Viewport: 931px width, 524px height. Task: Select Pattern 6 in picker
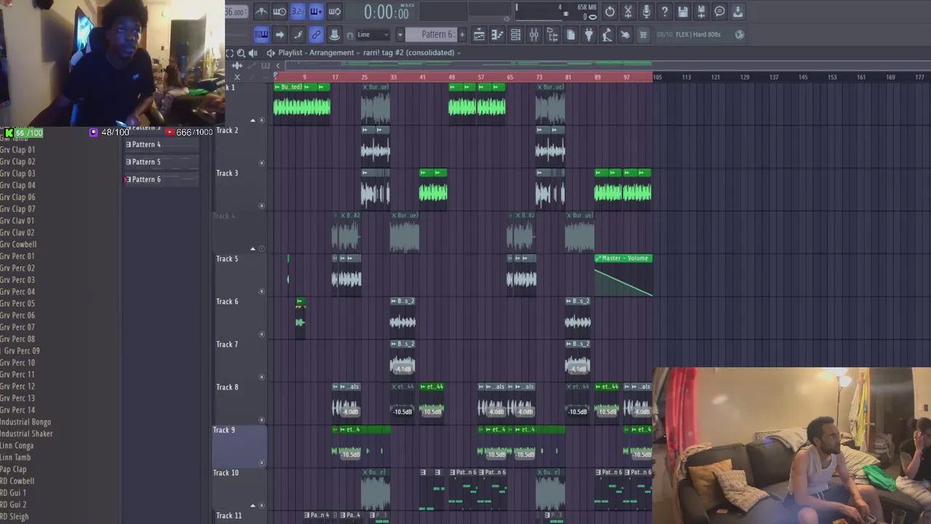click(x=161, y=179)
